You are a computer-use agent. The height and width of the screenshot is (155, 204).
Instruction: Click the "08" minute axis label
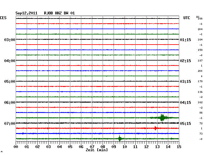[x=103, y=147]
